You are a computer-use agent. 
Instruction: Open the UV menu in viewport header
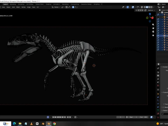tap(38, 7)
